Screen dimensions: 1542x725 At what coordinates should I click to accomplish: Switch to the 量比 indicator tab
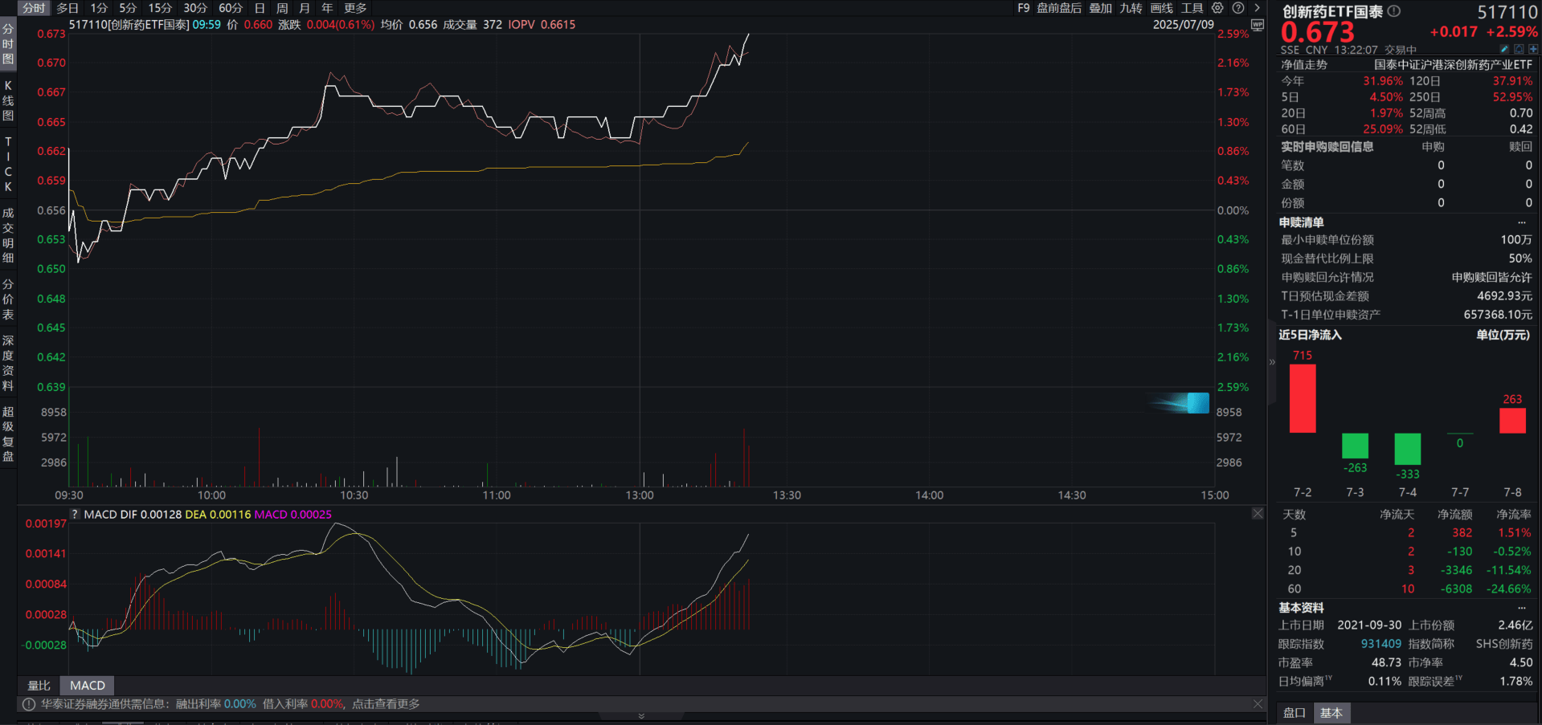39,686
